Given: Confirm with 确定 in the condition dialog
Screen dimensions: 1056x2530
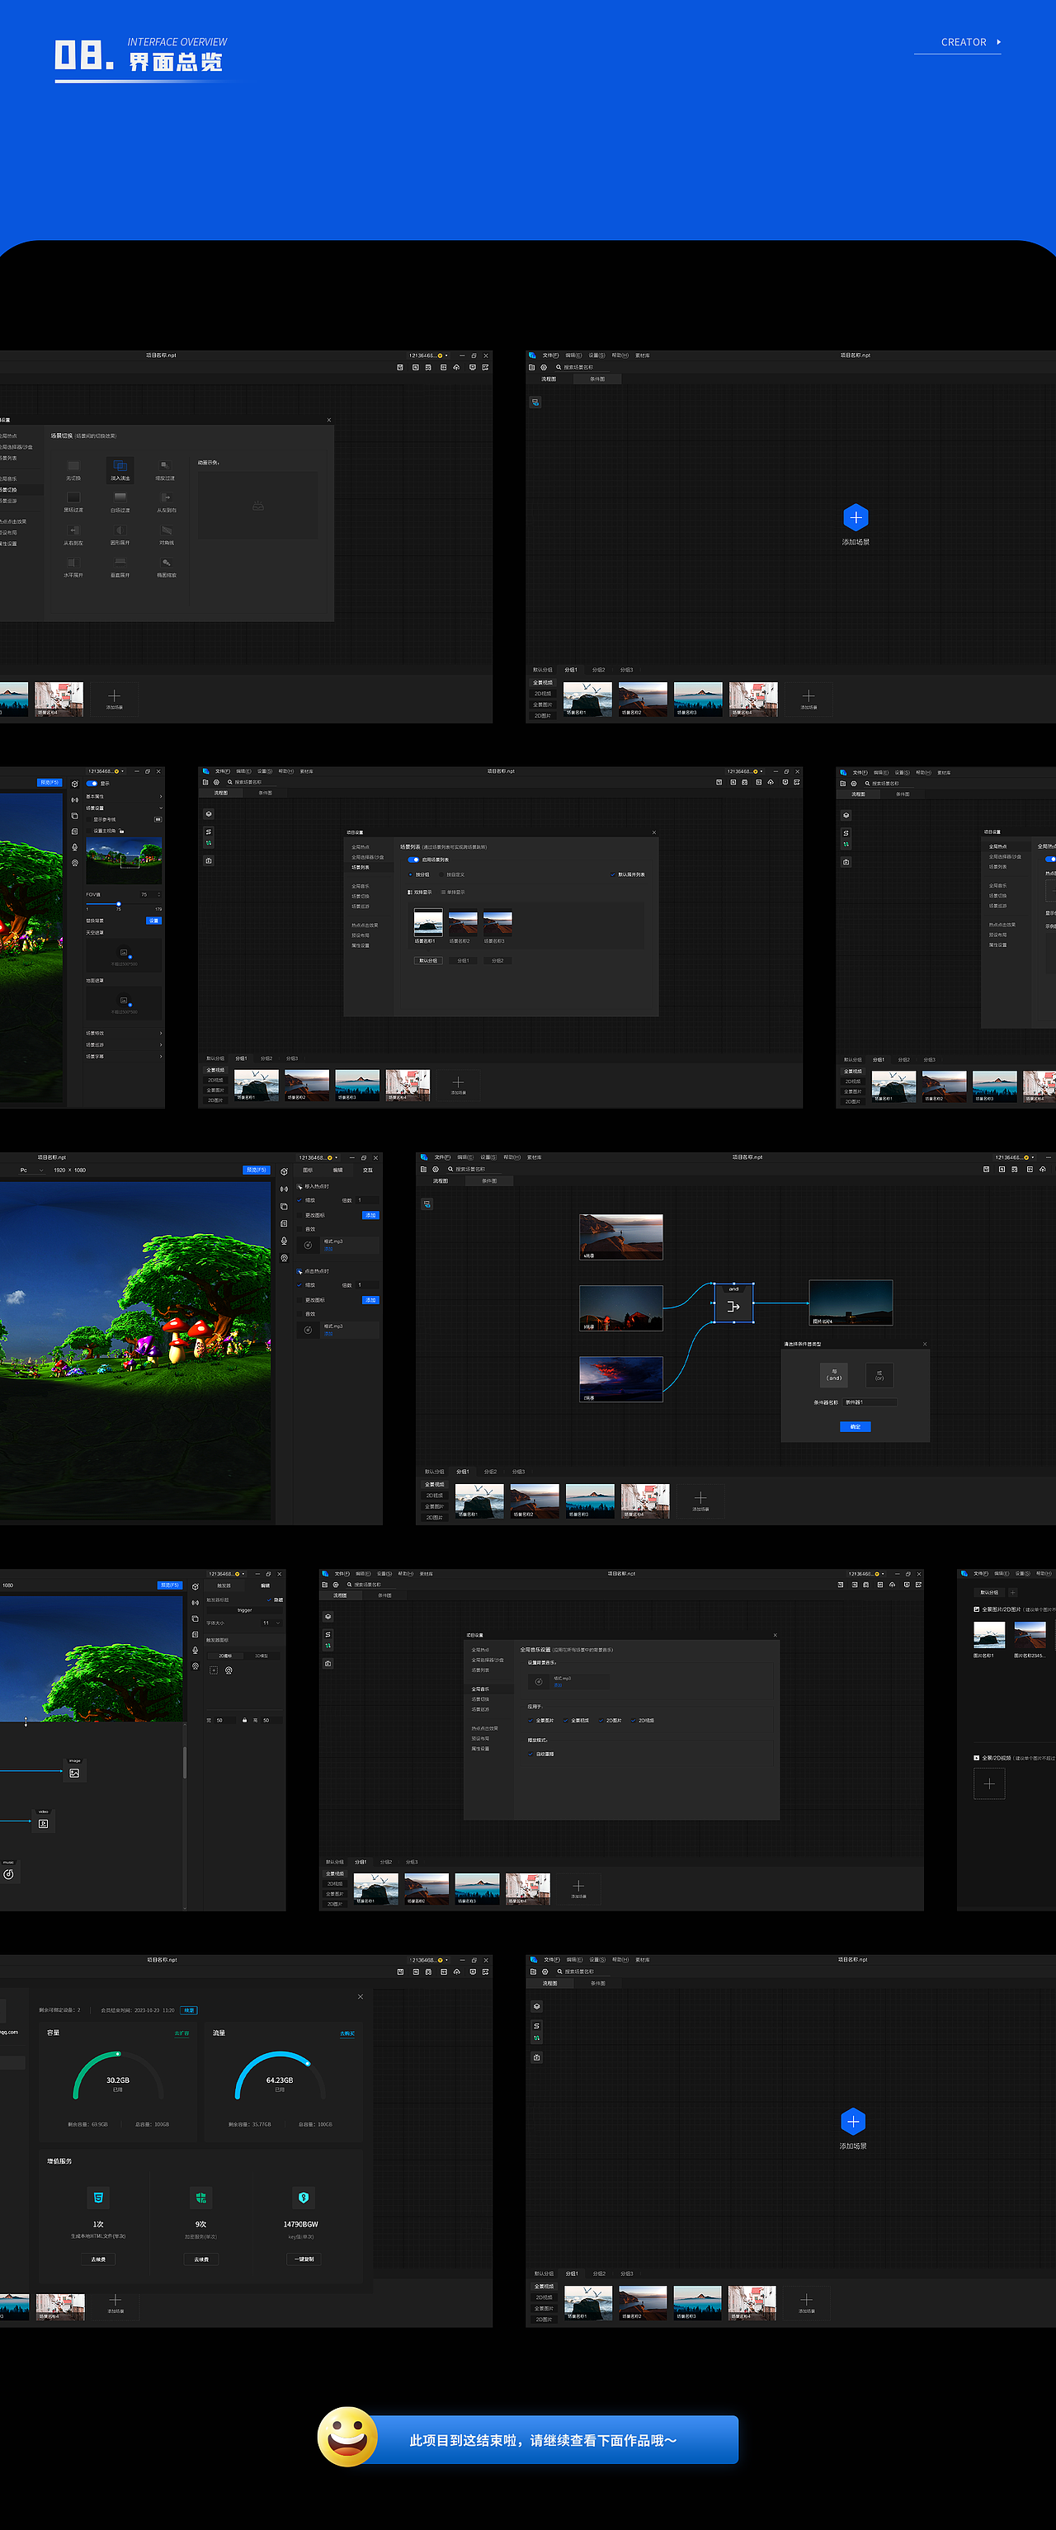Looking at the screenshot, I should pos(855,1426).
